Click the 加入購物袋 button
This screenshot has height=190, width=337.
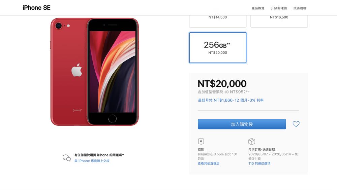242,124
